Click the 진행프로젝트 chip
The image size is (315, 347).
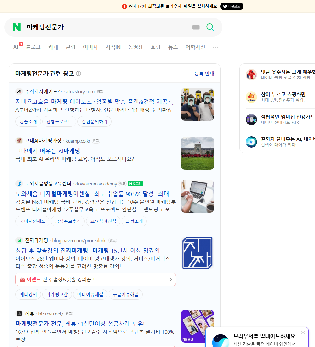59,121
